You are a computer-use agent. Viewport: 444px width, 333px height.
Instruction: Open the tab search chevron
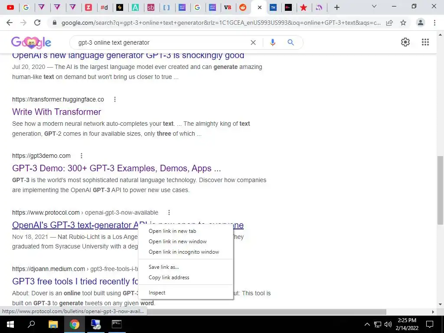[374, 6]
